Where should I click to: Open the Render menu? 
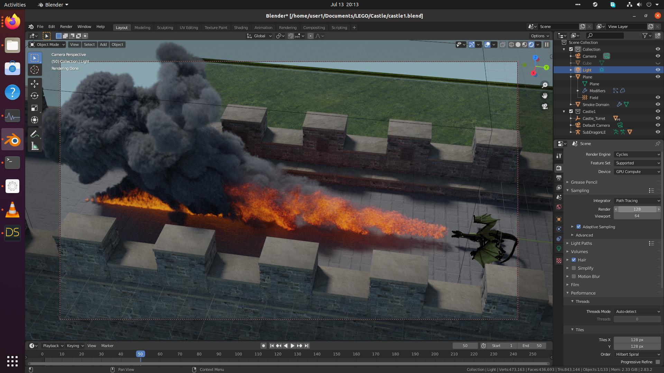point(66,27)
